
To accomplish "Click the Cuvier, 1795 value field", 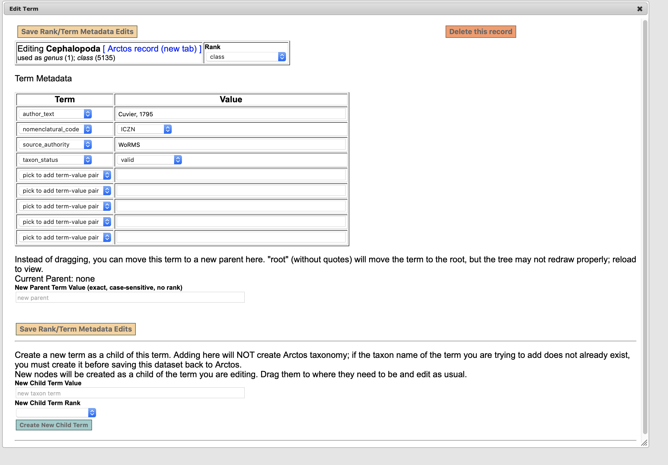I will pyautogui.click(x=231, y=114).
